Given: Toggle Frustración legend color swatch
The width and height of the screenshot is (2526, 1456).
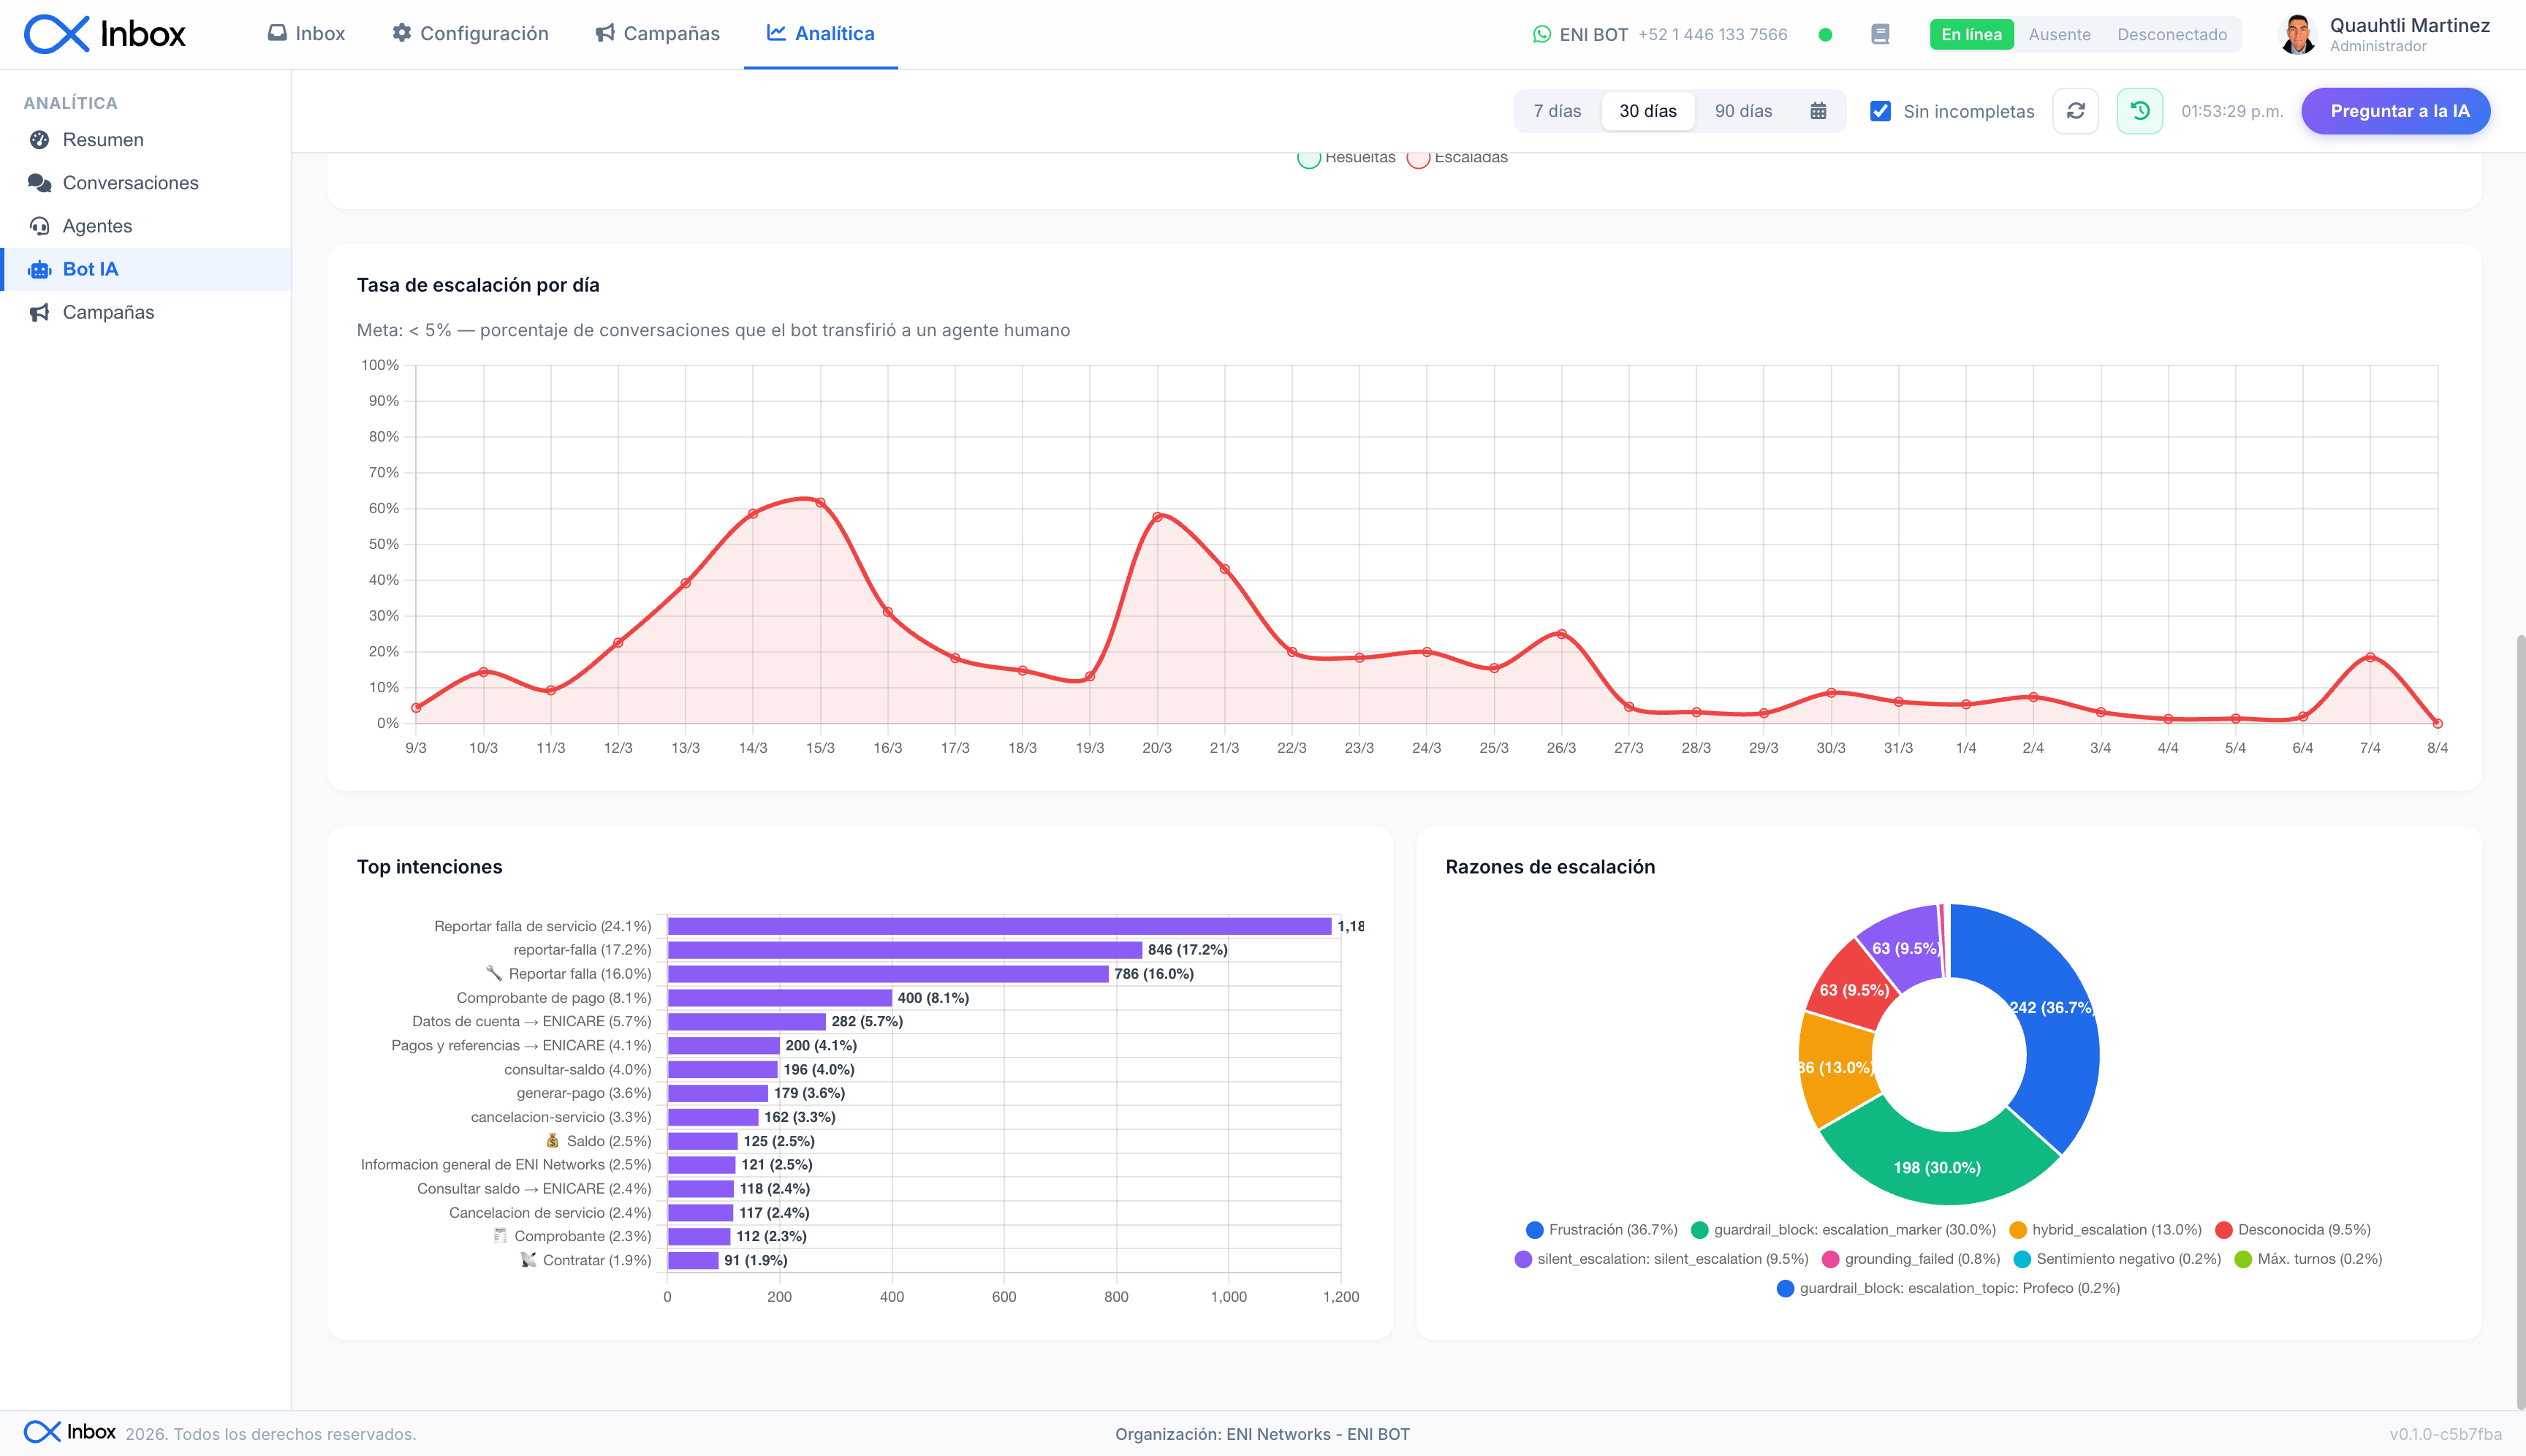Looking at the screenshot, I should pyautogui.click(x=1535, y=1230).
